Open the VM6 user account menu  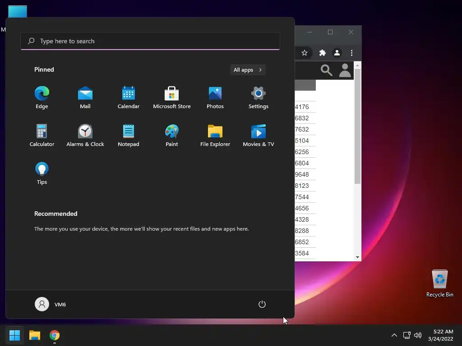coord(51,304)
